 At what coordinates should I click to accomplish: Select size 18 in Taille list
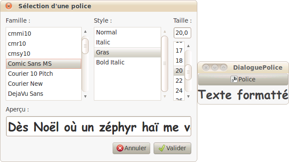179,61
